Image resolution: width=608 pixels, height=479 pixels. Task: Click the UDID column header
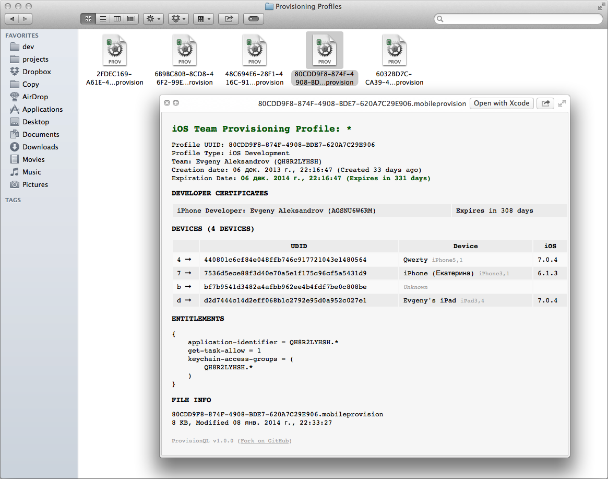[299, 246]
